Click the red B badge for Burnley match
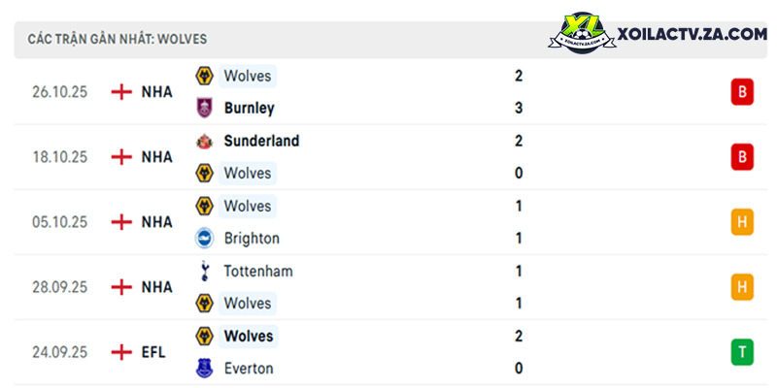 point(742,92)
